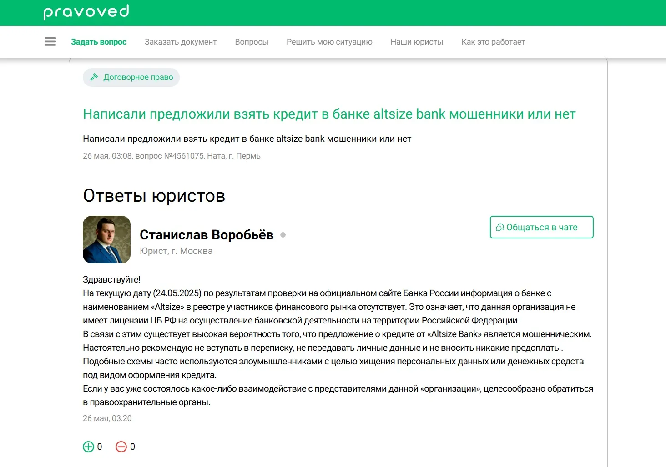Click the answer timestamp '26 мая, 03:20'

[x=107, y=418]
